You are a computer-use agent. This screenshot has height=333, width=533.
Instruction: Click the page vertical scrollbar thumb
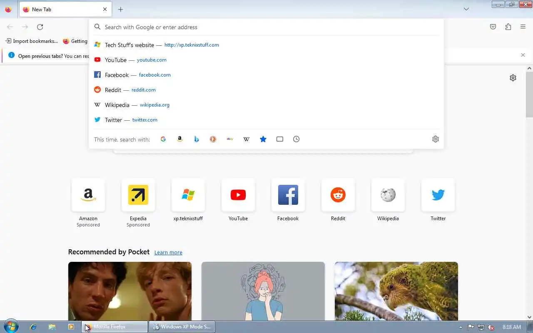click(529, 95)
